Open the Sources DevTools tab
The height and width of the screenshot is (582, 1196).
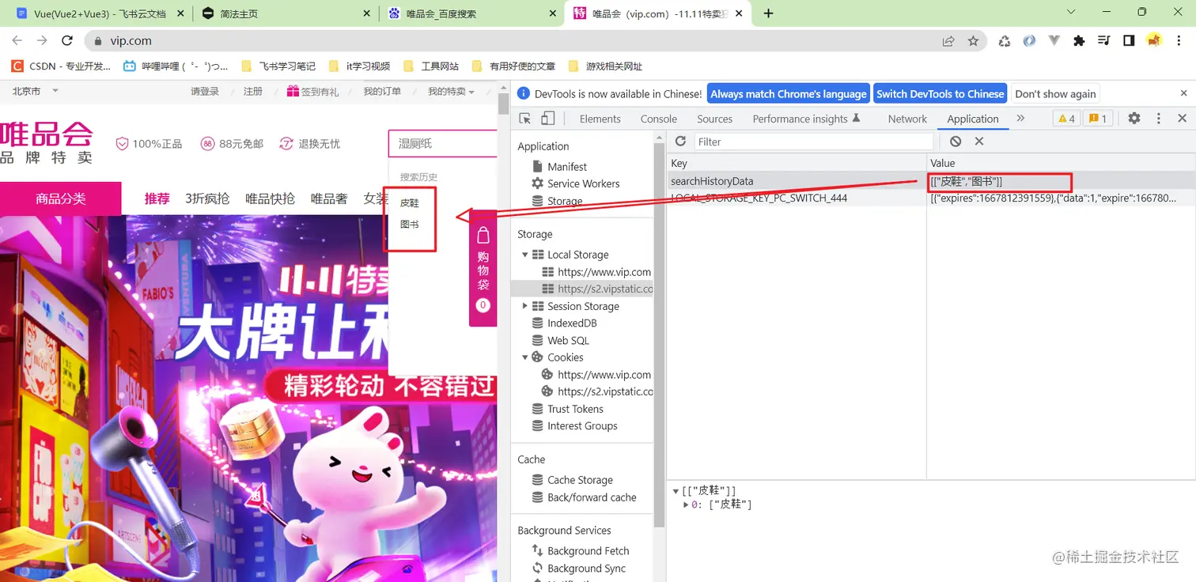pos(714,119)
